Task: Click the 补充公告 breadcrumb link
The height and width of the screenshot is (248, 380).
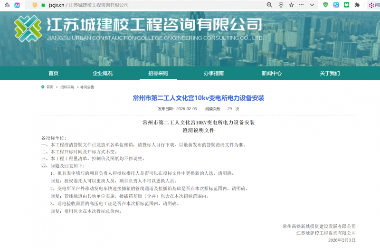Action: (x=87, y=87)
